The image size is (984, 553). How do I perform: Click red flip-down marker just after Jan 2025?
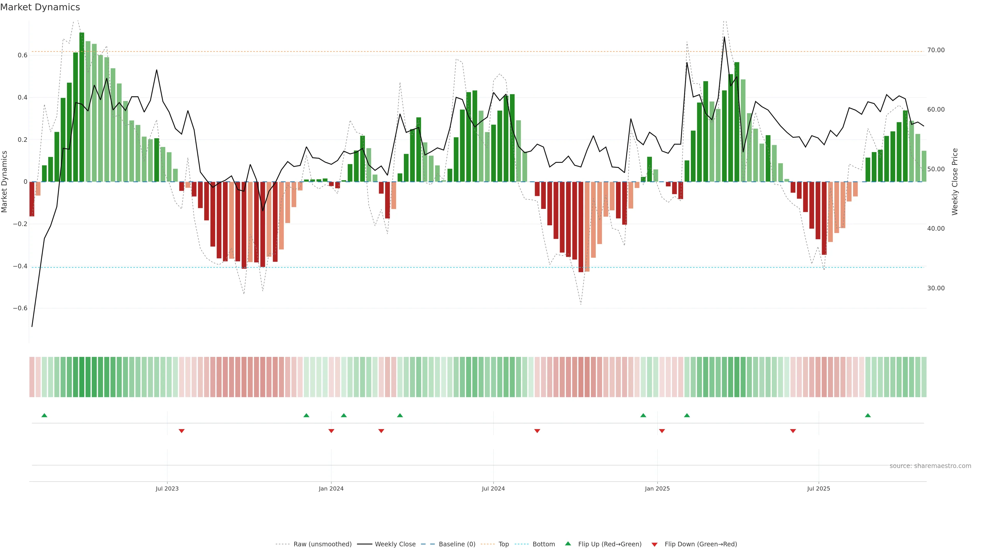(662, 431)
